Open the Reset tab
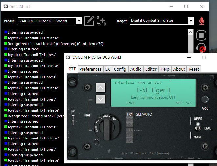 coord(194,69)
